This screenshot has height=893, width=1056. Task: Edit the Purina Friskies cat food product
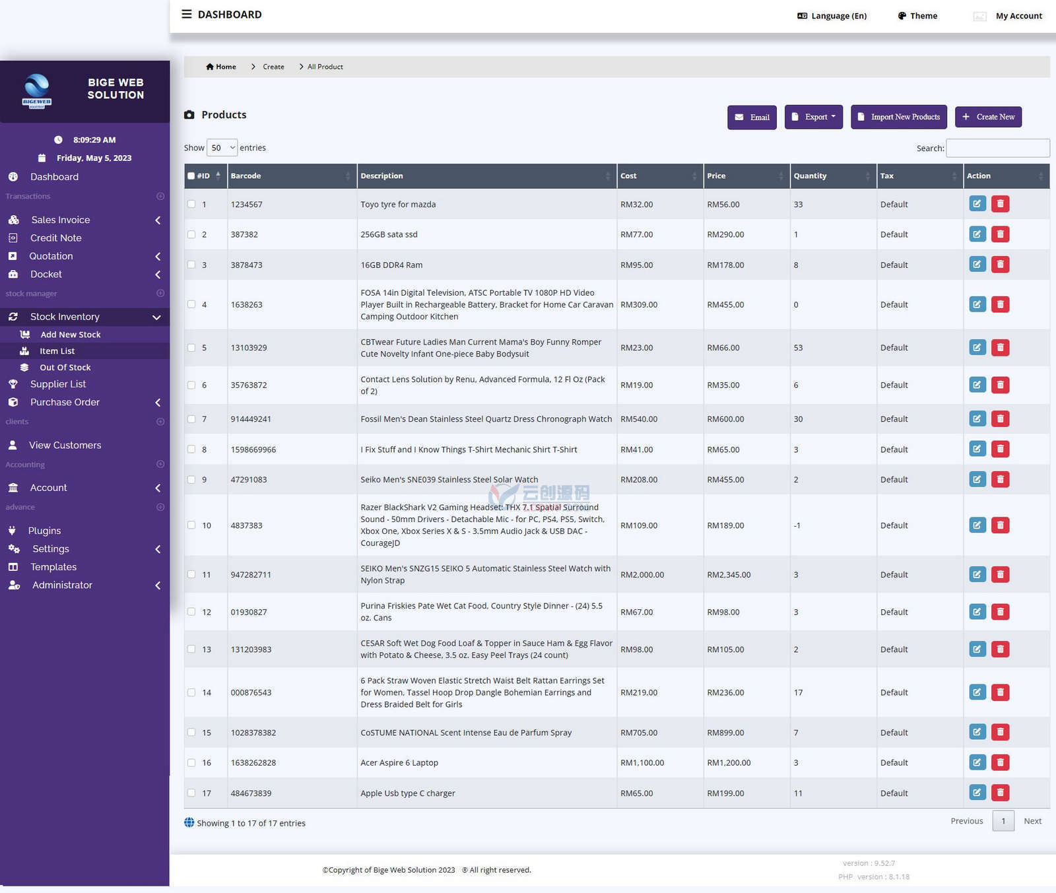(977, 612)
